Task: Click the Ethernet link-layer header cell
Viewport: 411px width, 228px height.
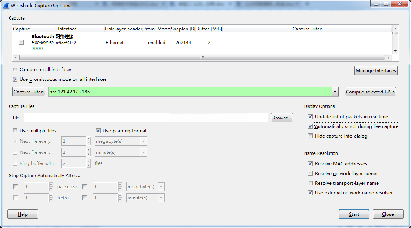Action: (115, 43)
